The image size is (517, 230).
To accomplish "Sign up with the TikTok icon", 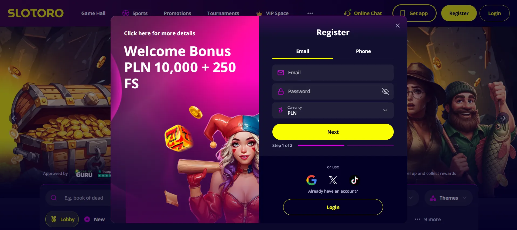I will click(x=354, y=180).
